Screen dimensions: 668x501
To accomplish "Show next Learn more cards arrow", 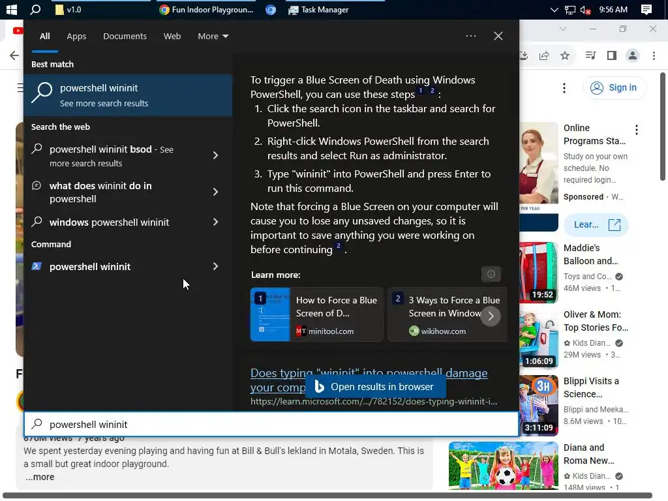I will 491,316.
